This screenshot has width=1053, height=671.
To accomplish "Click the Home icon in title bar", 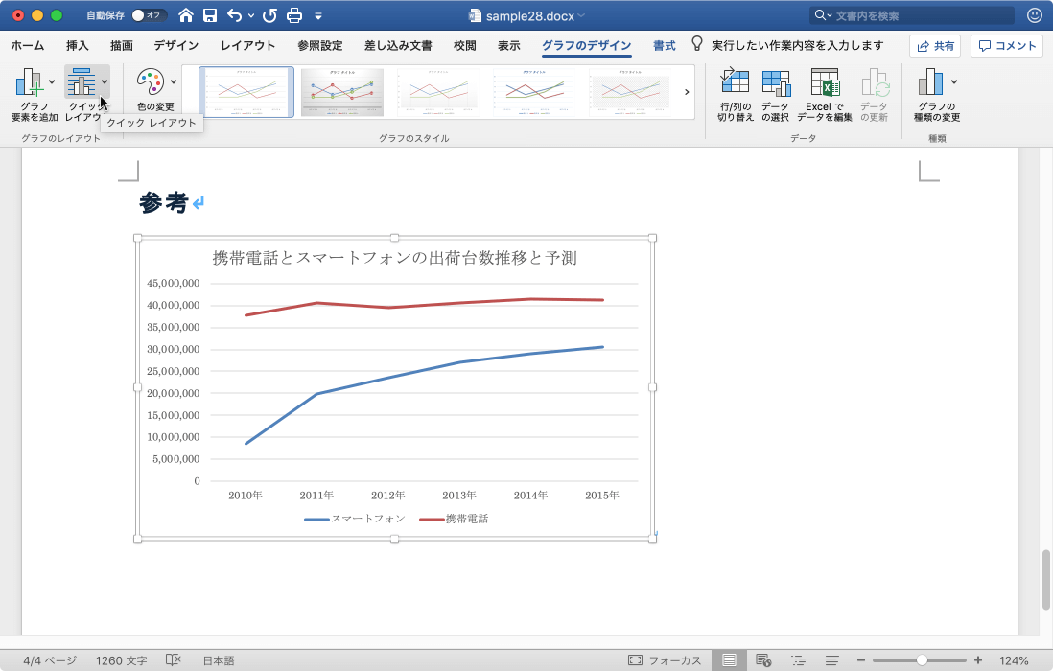I will [186, 15].
